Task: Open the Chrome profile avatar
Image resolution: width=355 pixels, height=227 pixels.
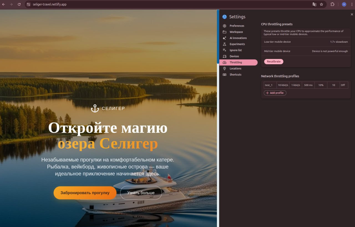Action: pos(344,4)
